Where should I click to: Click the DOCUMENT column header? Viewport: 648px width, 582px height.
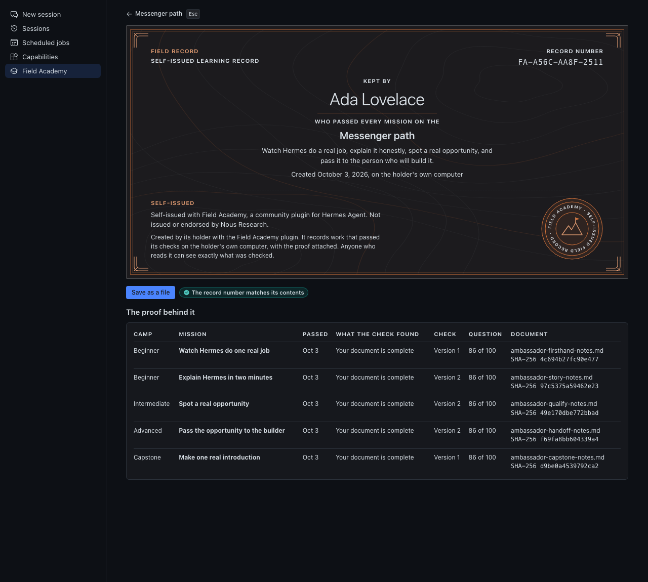pyautogui.click(x=529, y=335)
